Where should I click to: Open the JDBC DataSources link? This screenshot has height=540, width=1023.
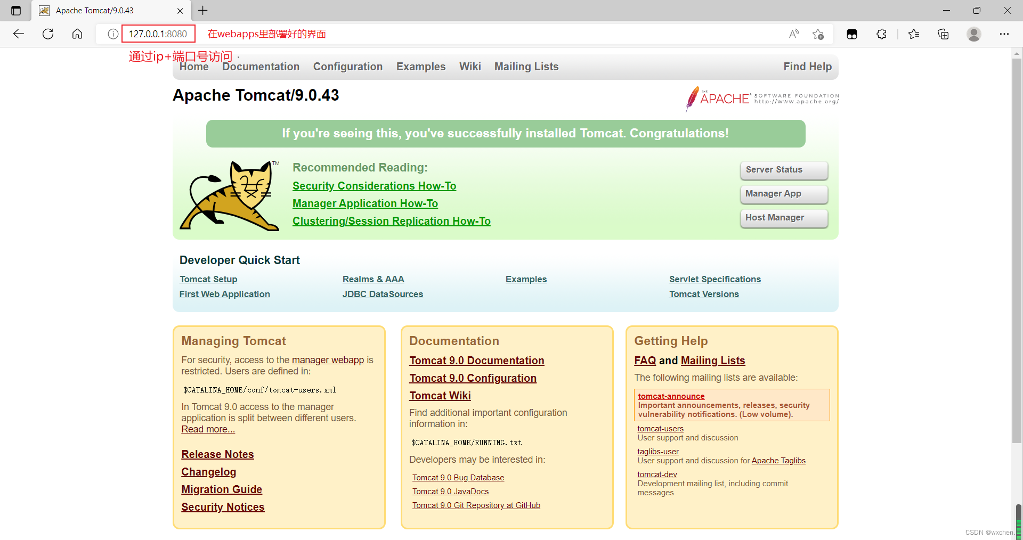tap(383, 294)
